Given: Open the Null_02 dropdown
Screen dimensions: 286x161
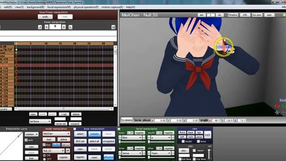Looking at the screenshot, I should (54, 151).
